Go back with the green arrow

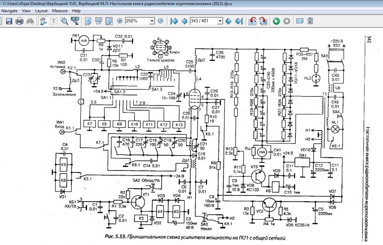276,21
